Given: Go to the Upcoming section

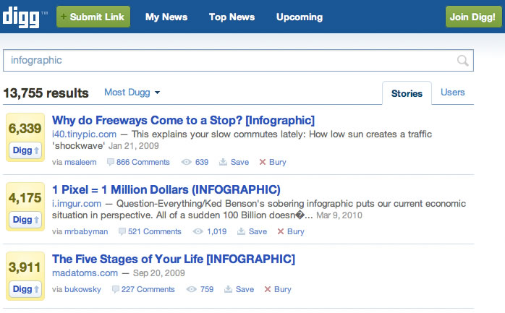Looking at the screenshot, I should [299, 17].
